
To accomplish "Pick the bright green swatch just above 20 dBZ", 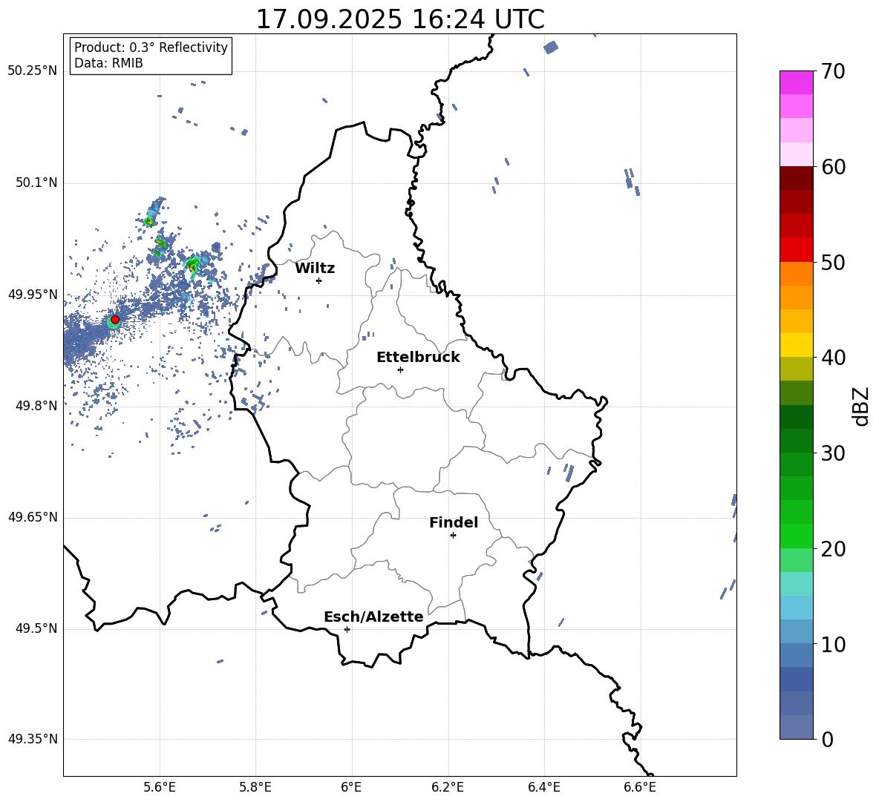I will coord(796,536).
